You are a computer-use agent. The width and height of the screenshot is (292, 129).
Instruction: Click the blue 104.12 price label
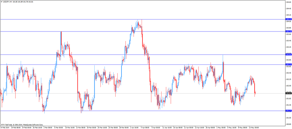click(x=288, y=19)
